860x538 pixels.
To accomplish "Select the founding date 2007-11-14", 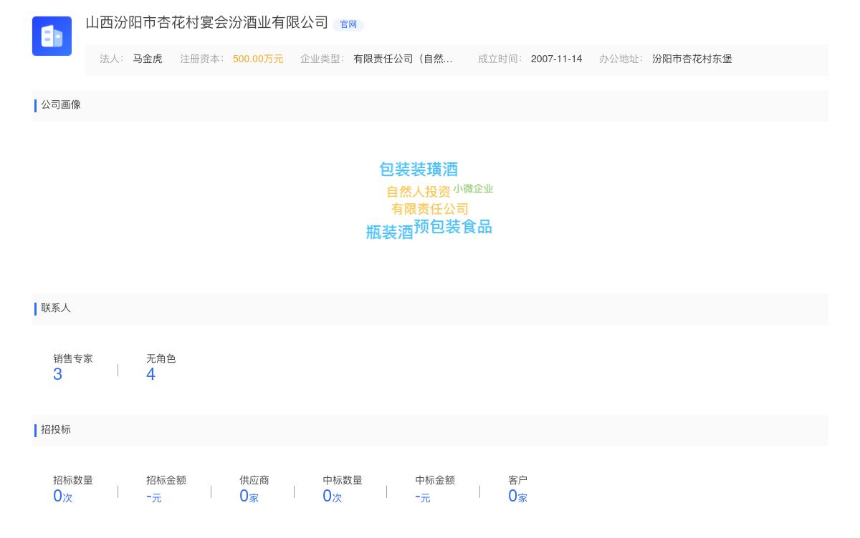I will click(x=556, y=59).
